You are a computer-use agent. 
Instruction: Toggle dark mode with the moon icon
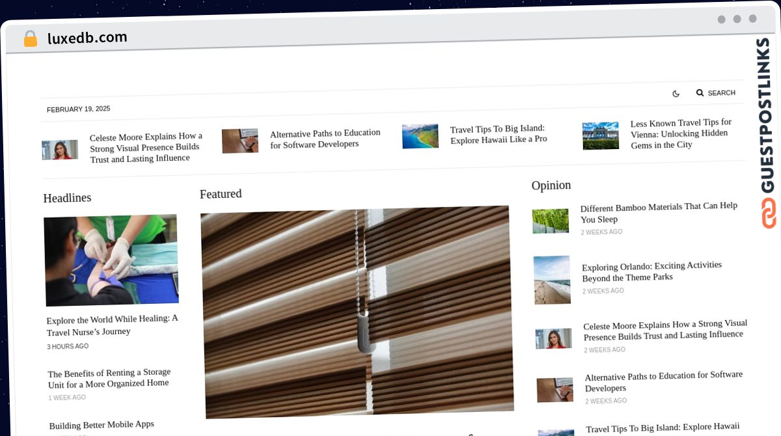676,94
